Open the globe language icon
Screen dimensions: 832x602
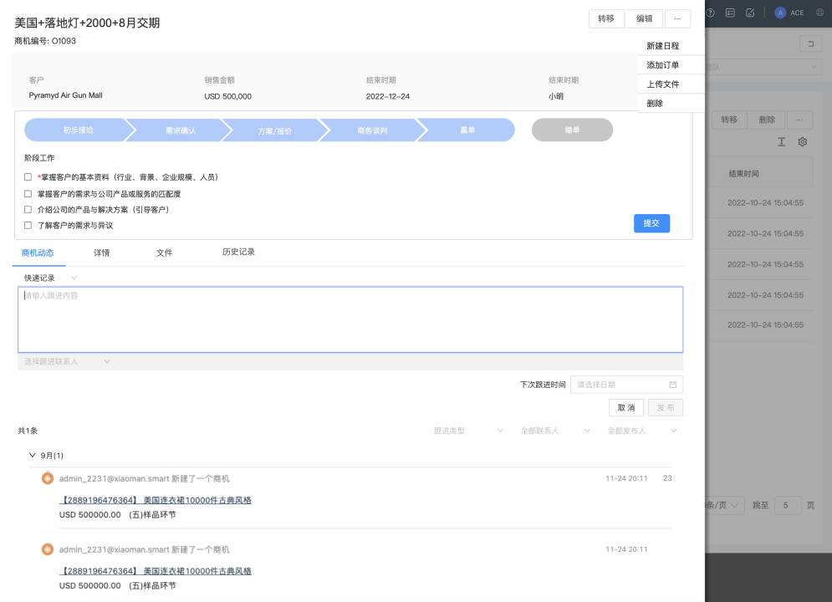820,13
